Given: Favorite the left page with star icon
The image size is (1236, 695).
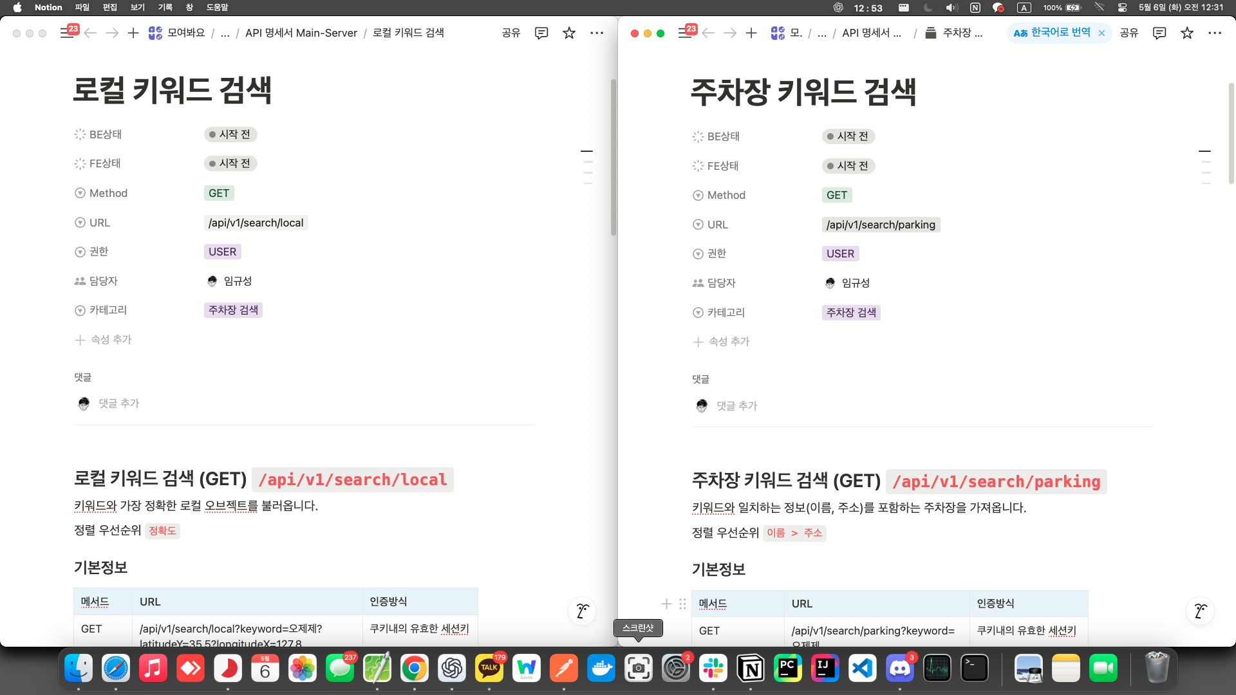Looking at the screenshot, I should pyautogui.click(x=568, y=33).
